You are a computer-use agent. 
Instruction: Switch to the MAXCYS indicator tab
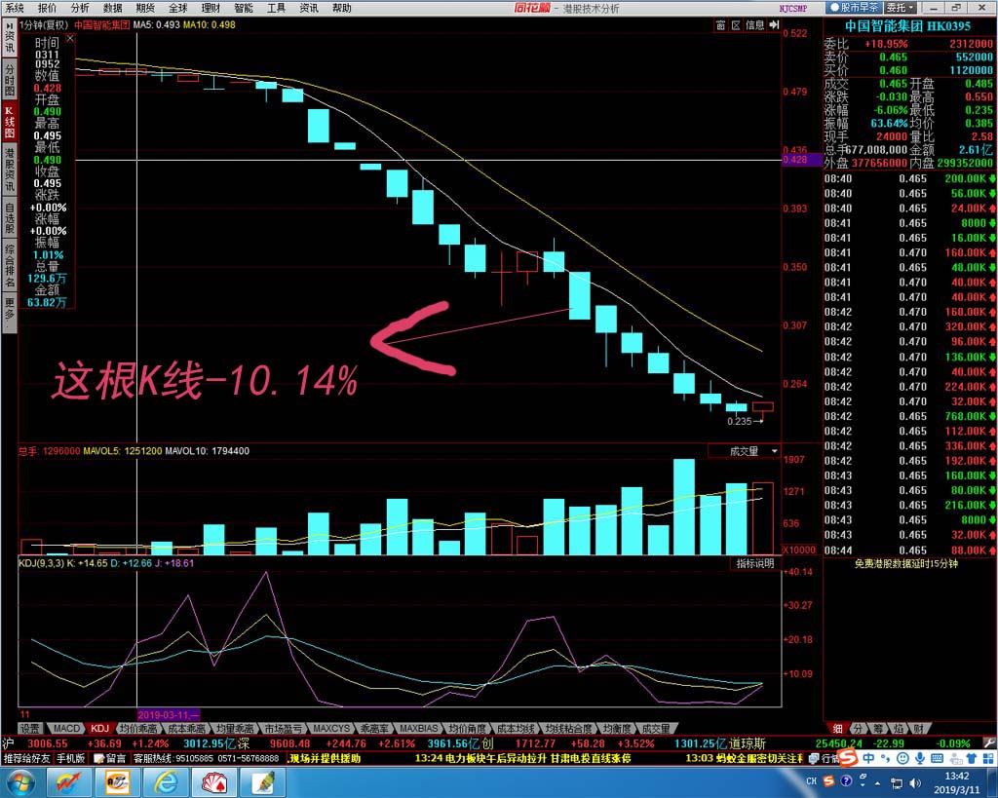coord(331,728)
